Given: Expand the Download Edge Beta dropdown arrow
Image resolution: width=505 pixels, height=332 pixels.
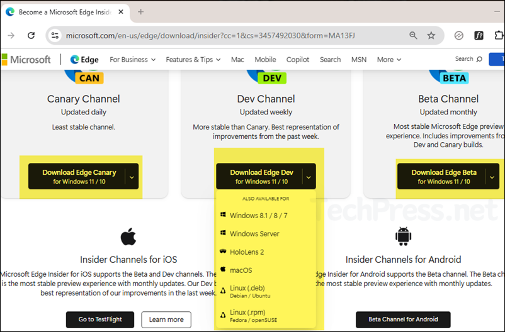Looking at the screenshot, I should 492,177.
